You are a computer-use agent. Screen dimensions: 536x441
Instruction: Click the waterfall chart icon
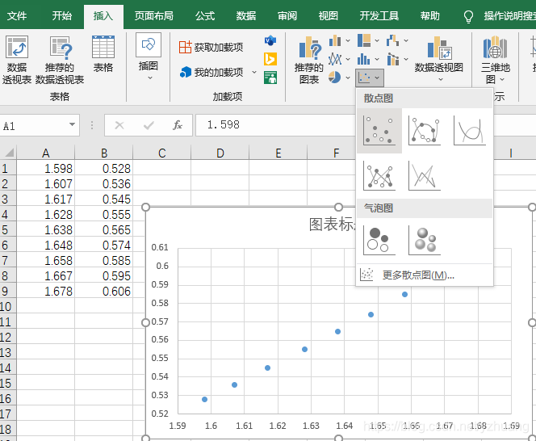(x=393, y=40)
